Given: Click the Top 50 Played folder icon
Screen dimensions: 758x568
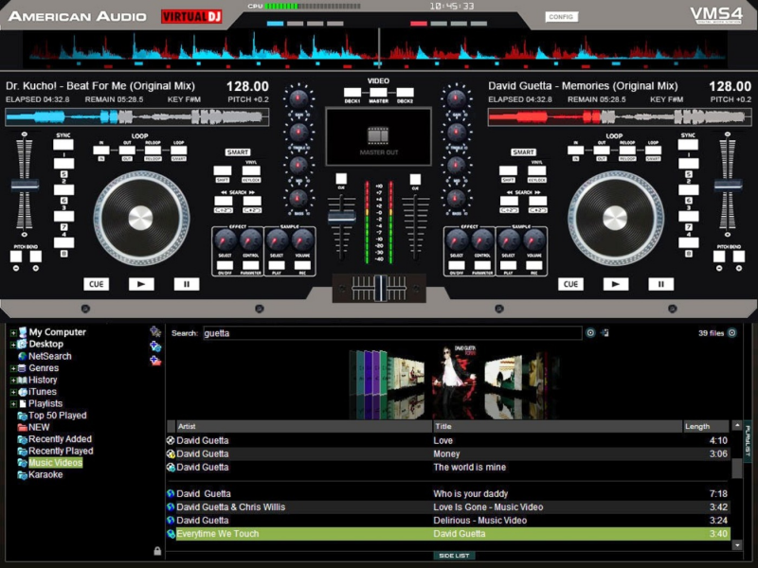Looking at the screenshot, I should click(22, 416).
